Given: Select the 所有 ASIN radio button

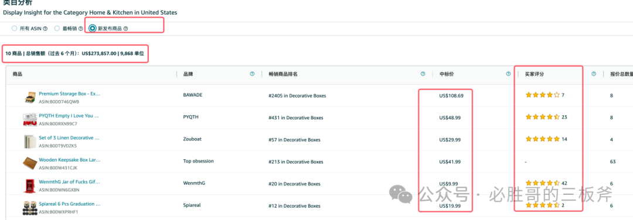Looking at the screenshot, I should [15, 29].
